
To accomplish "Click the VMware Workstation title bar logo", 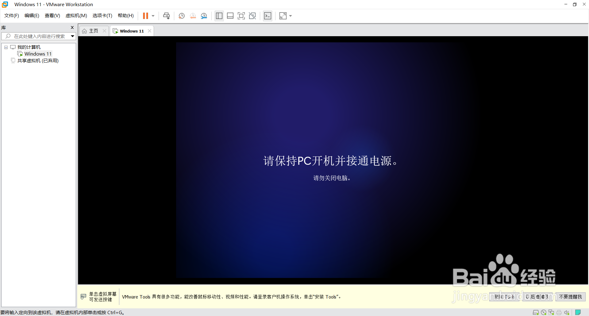I will (x=5, y=4).
